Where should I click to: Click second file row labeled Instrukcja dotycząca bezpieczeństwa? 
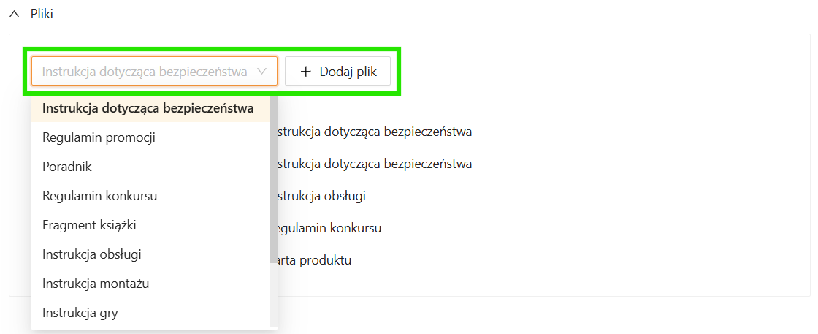pyautogui.click(x=372, y=164)
